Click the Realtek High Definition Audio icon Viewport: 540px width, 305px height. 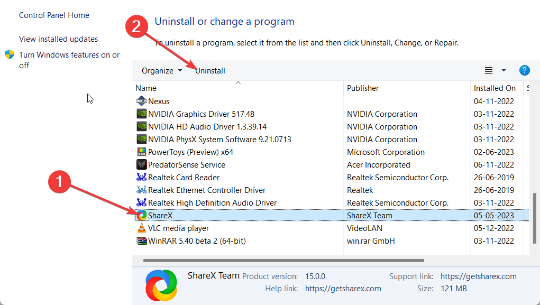pyautogui.click(x=142, y=203)
